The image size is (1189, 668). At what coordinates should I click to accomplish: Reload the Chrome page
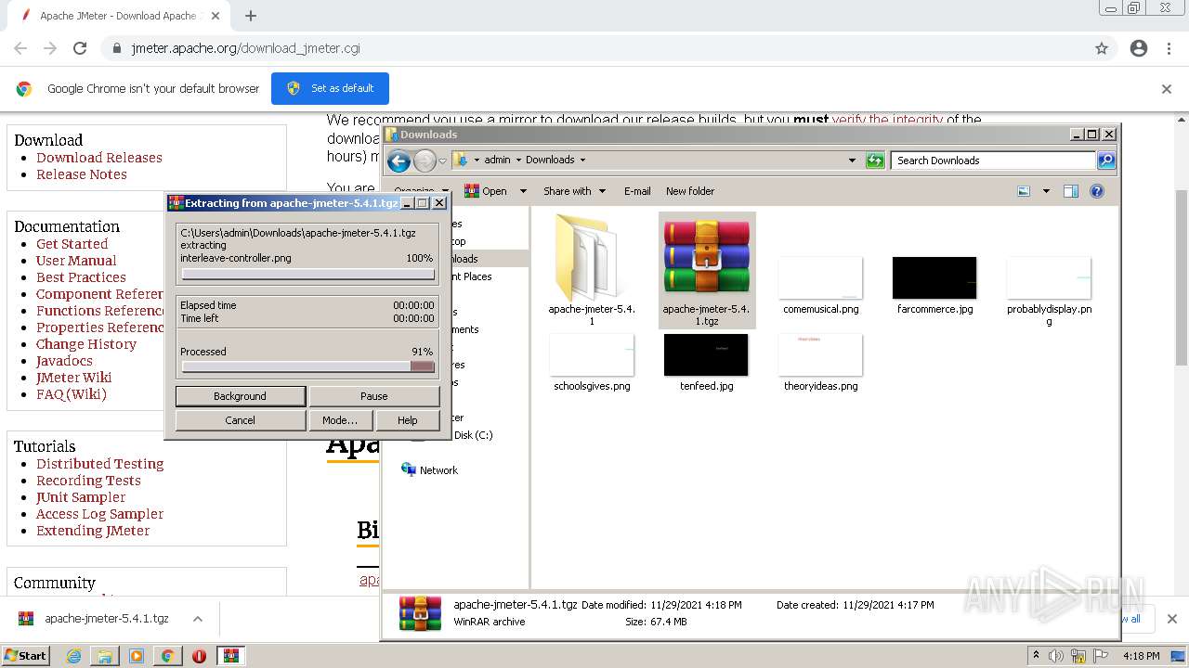coord(80,48)
